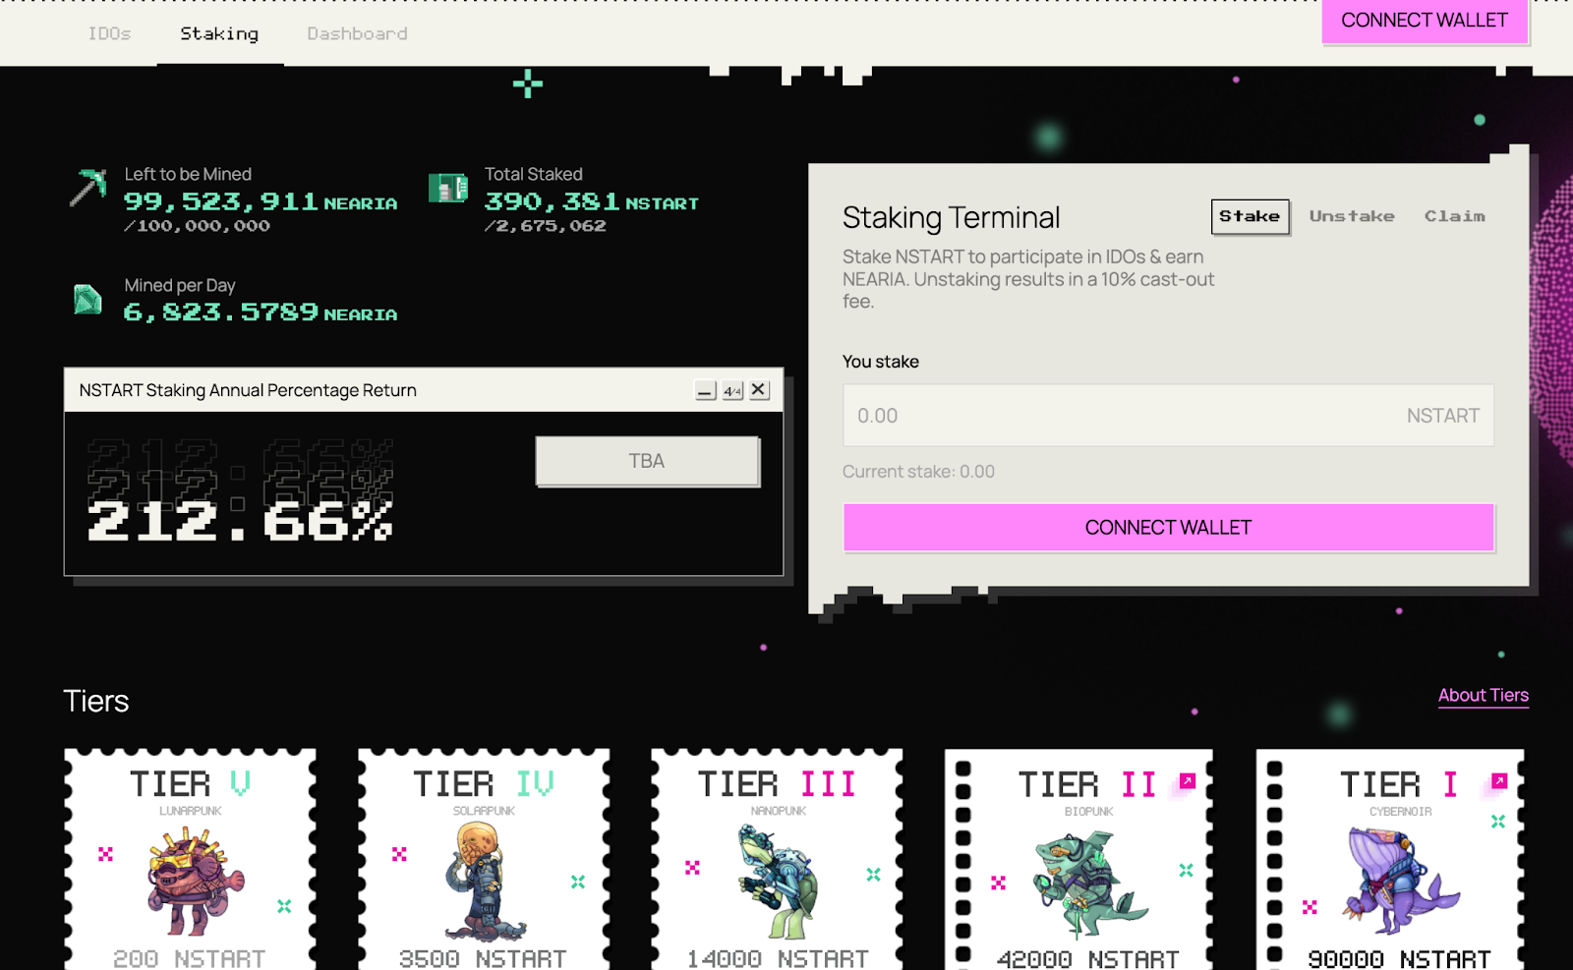Click the 3500 NSTART requirement text
This screenshot has width=1573, height=970.
483,958
